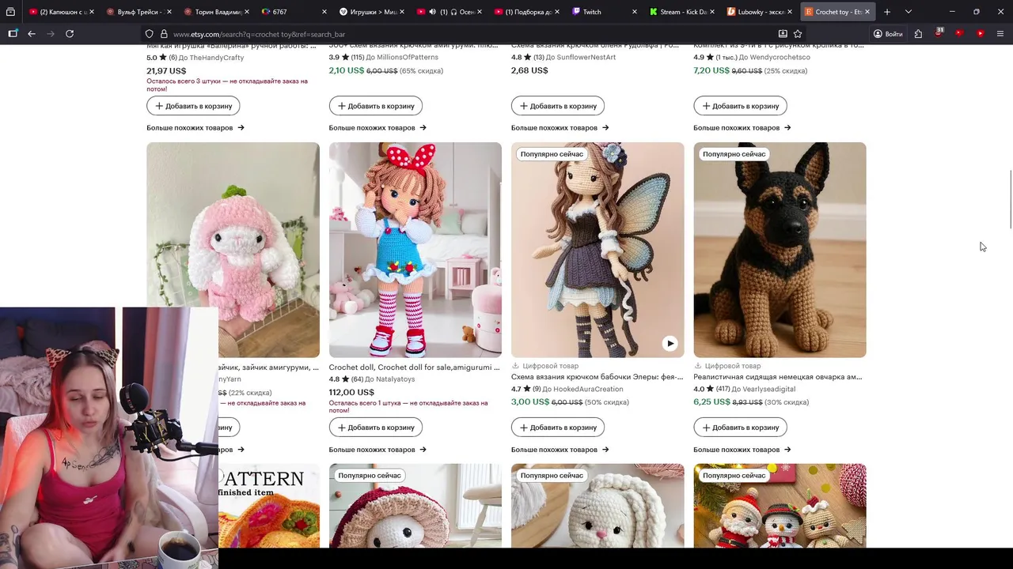Add the 112,00 US$ crochet doll to cart
This screenshot has width=1013, height=569.
[x=376, y=428]
